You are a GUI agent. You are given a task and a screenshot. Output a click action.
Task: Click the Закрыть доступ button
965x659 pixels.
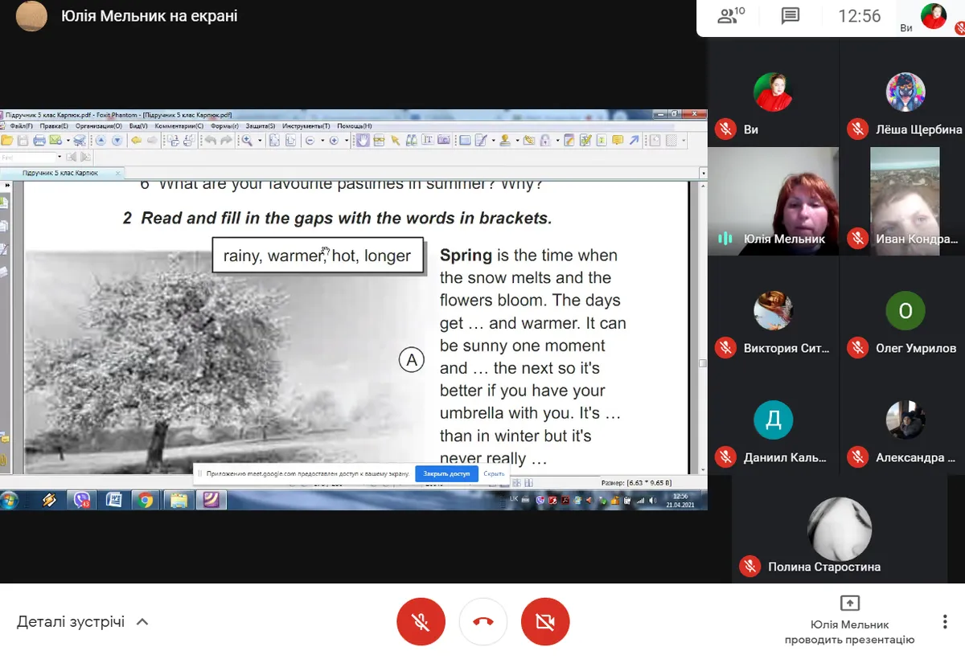447,473
